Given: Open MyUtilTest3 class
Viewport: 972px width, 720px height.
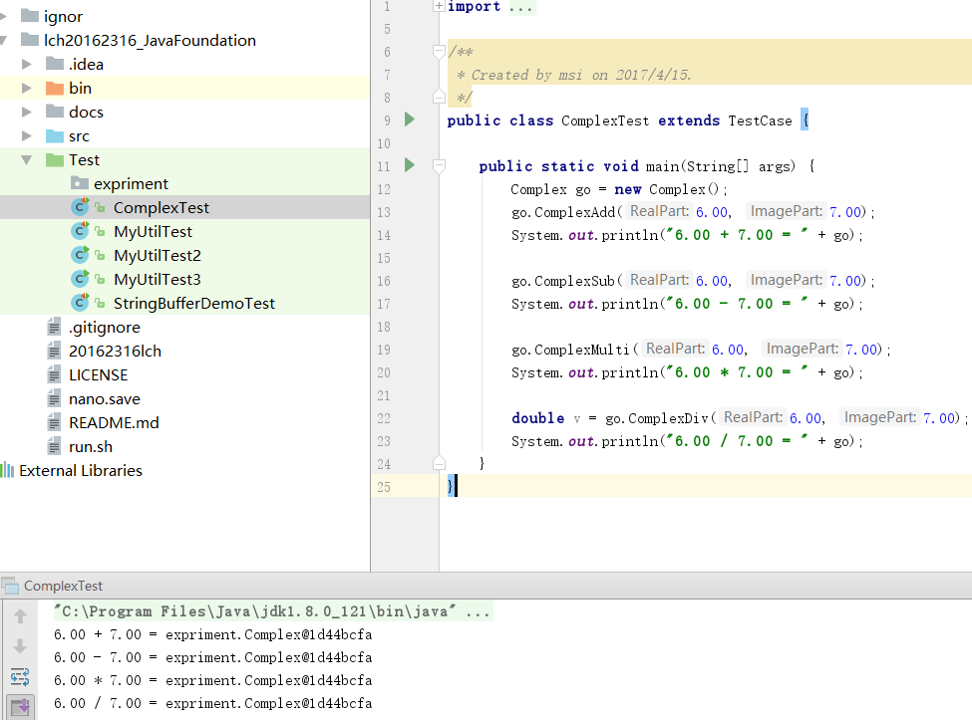Looking at the screenshot, I should 158,279.
